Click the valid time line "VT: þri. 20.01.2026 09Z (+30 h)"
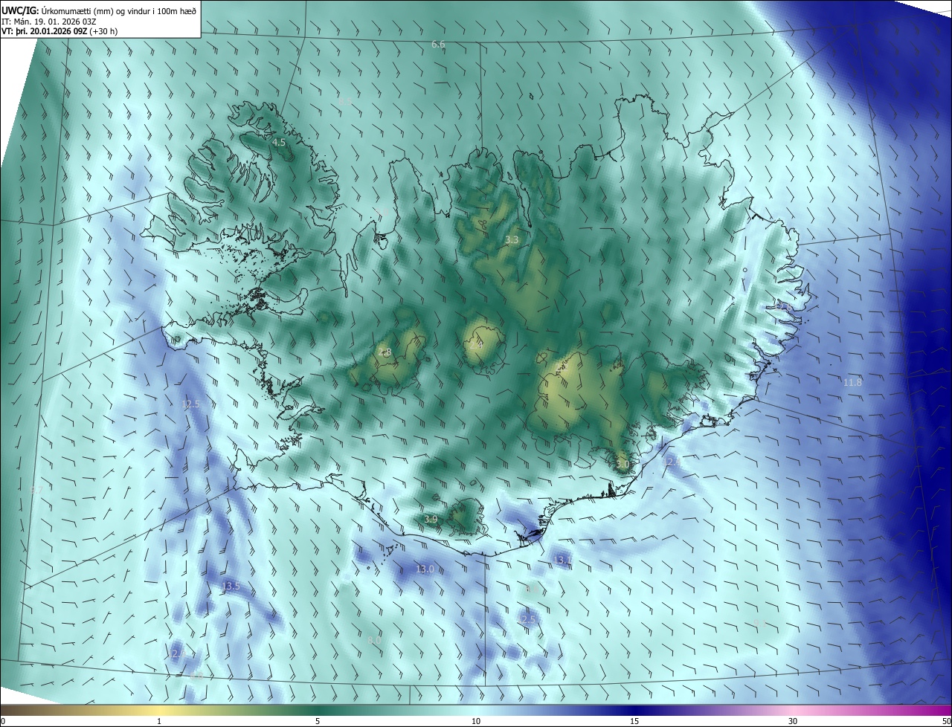 59,31
